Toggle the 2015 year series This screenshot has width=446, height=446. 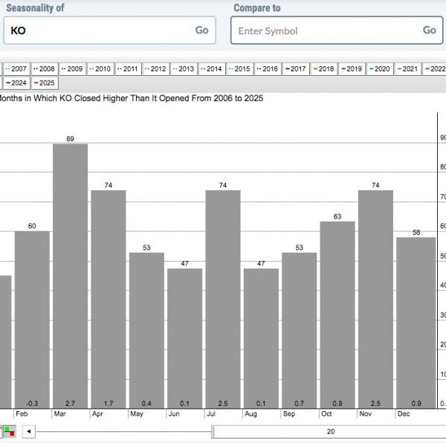240,69
